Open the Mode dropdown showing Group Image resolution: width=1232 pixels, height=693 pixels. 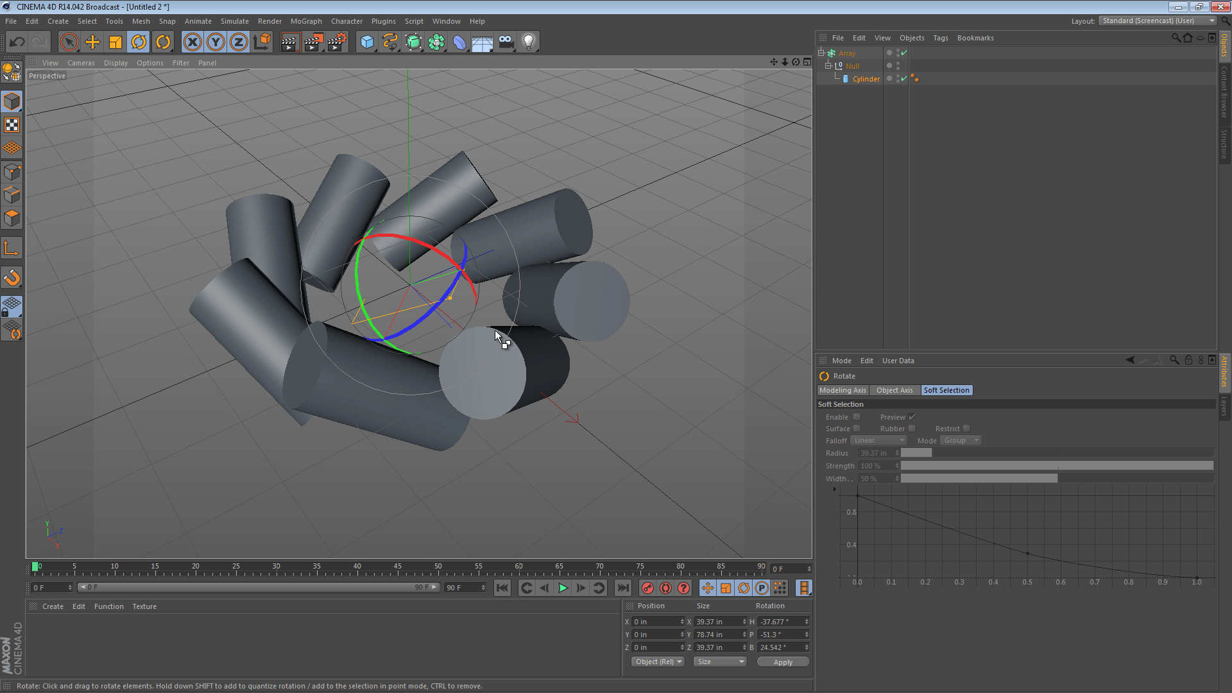coord(960,440)
